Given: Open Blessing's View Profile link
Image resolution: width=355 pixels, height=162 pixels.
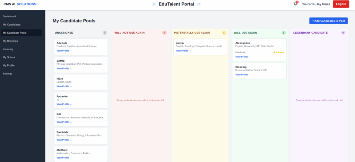Looking at the screenshot, I should tap(243, 75).
